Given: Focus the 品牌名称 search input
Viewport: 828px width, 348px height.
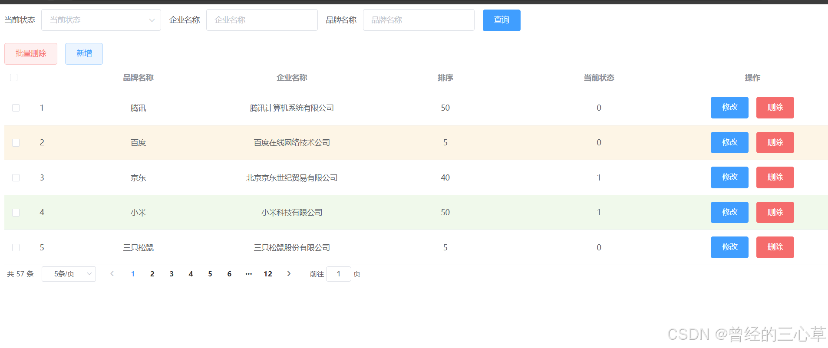Looking at the screenshot, I should pos(419,20).
